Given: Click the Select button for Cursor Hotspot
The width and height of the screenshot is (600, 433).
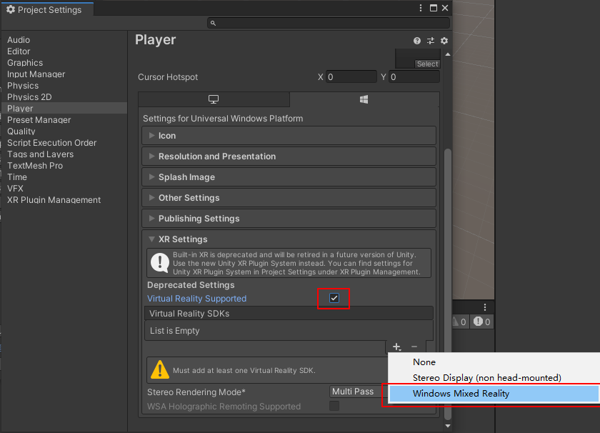Looking at the screenshot, I should tap(427, 63).
